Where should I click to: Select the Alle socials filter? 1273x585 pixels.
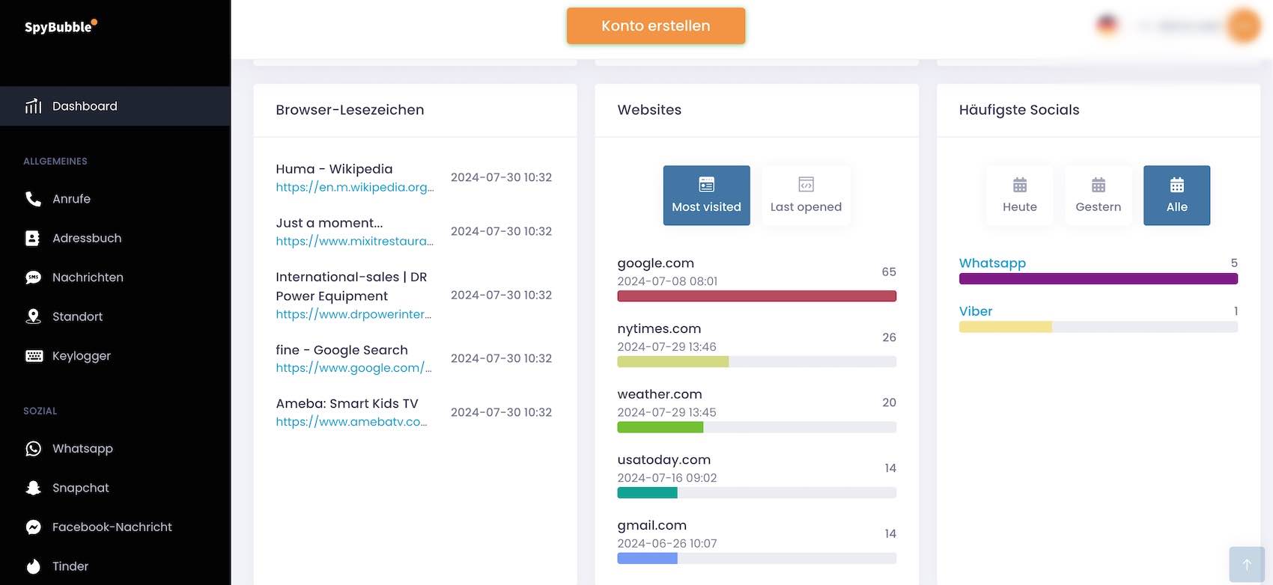pos(1177,195)
